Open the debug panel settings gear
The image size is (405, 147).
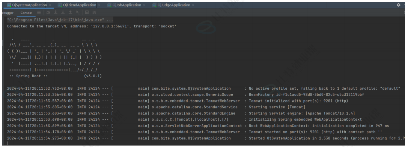398,5
